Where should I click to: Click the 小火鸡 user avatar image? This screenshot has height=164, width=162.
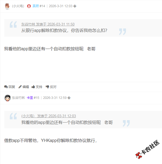point(7,6)
